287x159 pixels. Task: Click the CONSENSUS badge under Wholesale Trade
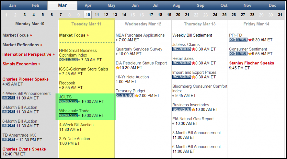(68, 115)
